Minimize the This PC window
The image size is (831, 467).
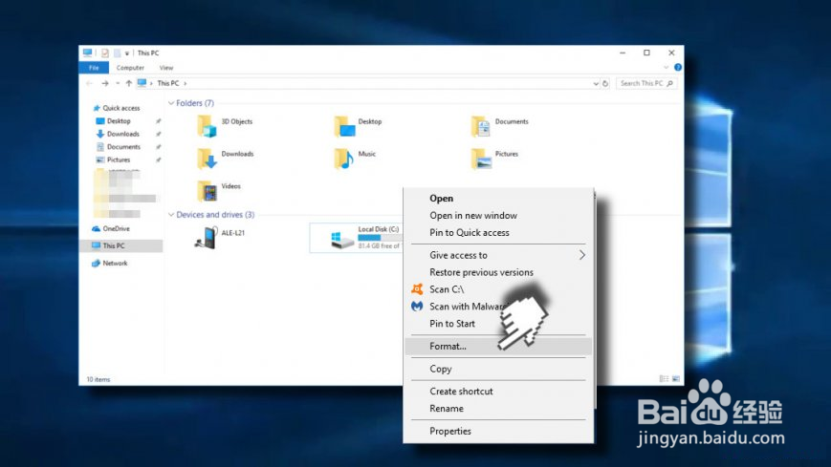tap(623, 53)
